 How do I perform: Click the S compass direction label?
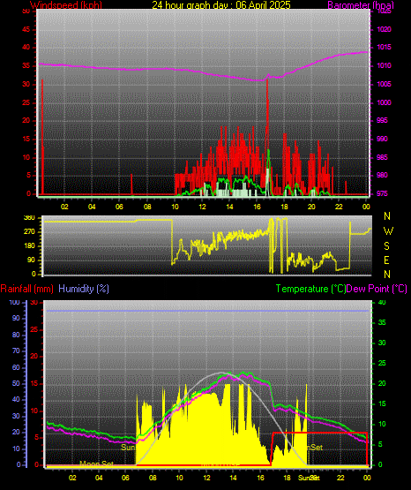tap(386, 246)
